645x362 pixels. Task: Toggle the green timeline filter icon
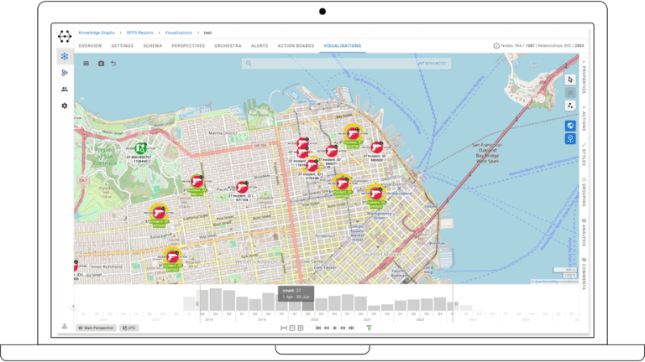tap(369, 328)
